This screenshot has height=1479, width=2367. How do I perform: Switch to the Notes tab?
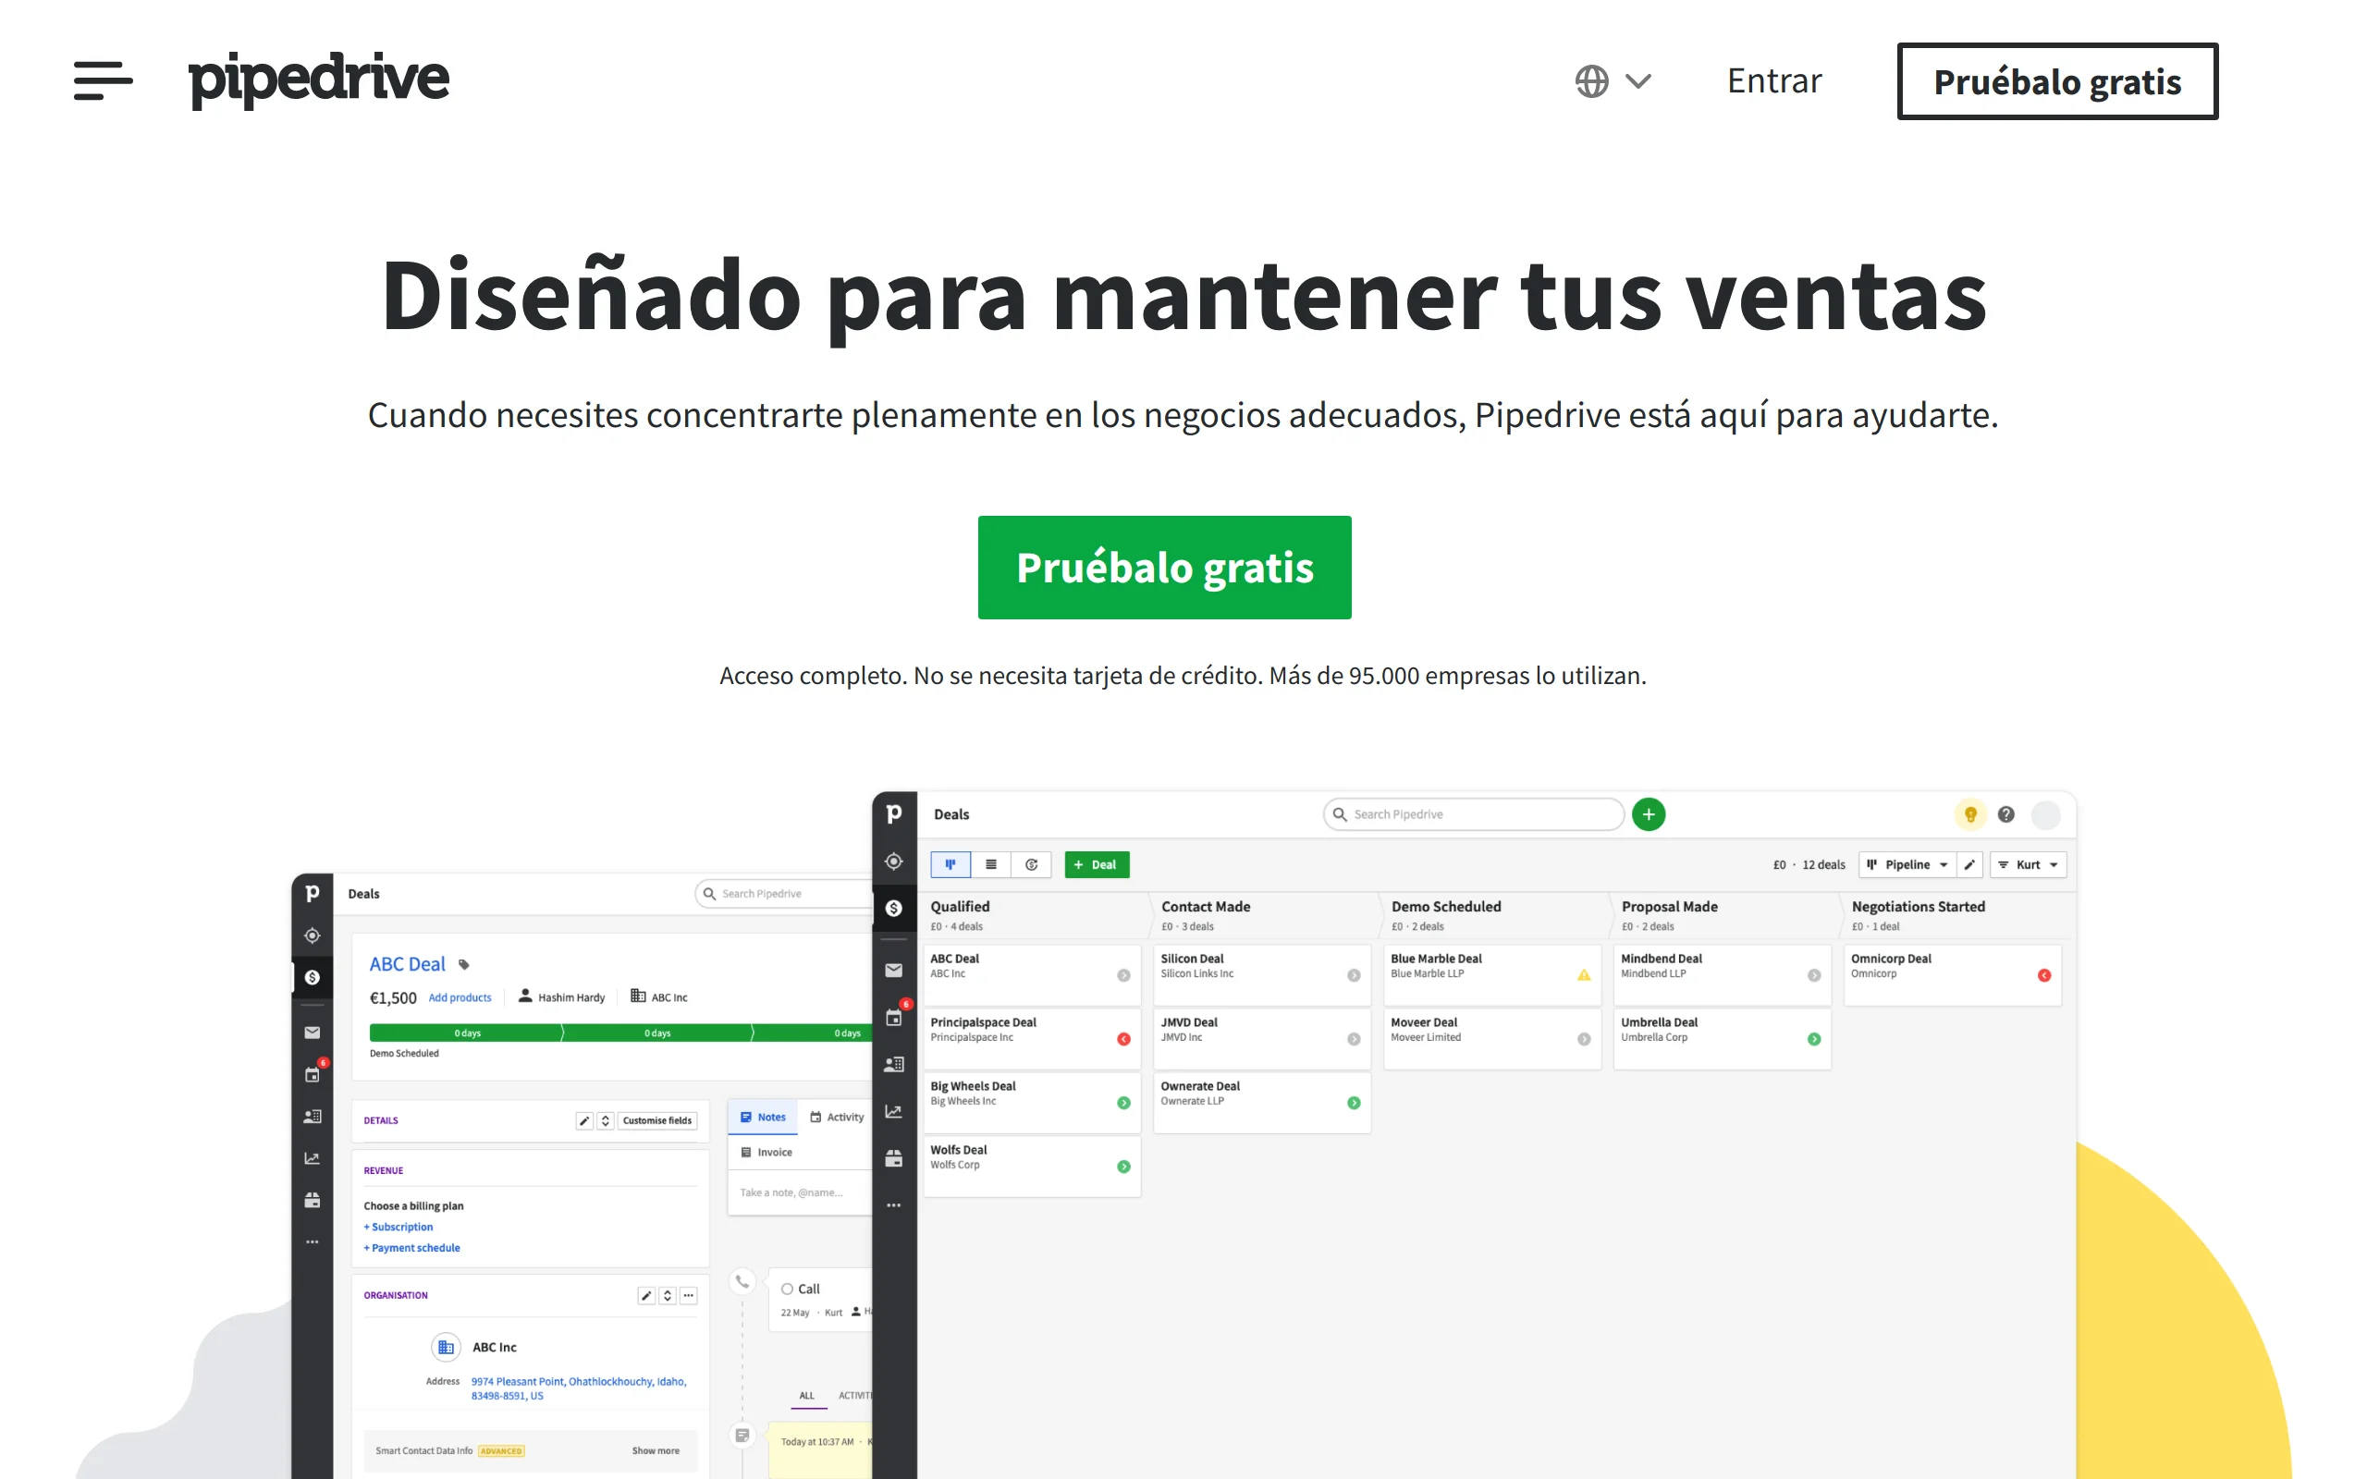click(x=762, y=1117)
